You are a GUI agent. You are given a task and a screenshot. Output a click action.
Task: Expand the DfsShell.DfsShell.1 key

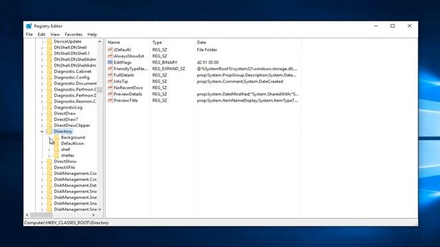point(42,54)
